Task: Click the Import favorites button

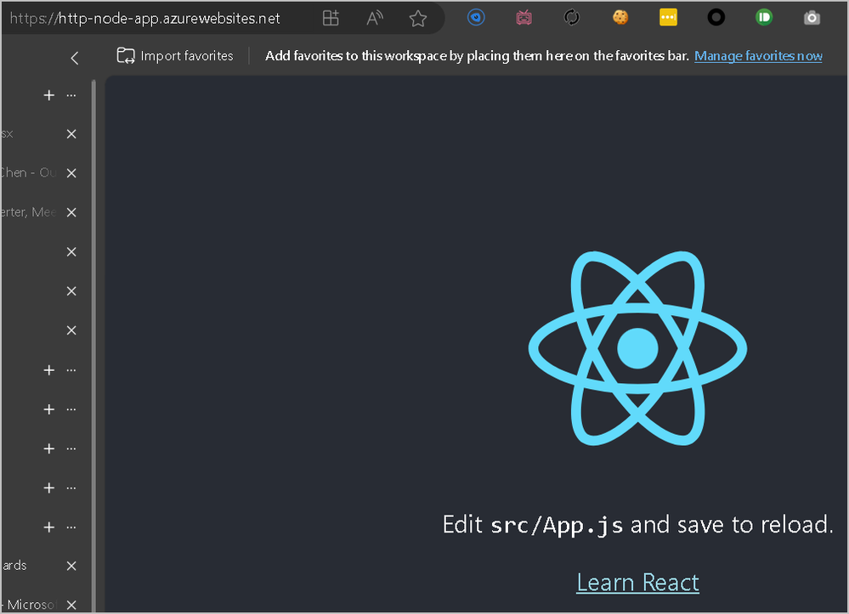Action: tap(175, 56)
